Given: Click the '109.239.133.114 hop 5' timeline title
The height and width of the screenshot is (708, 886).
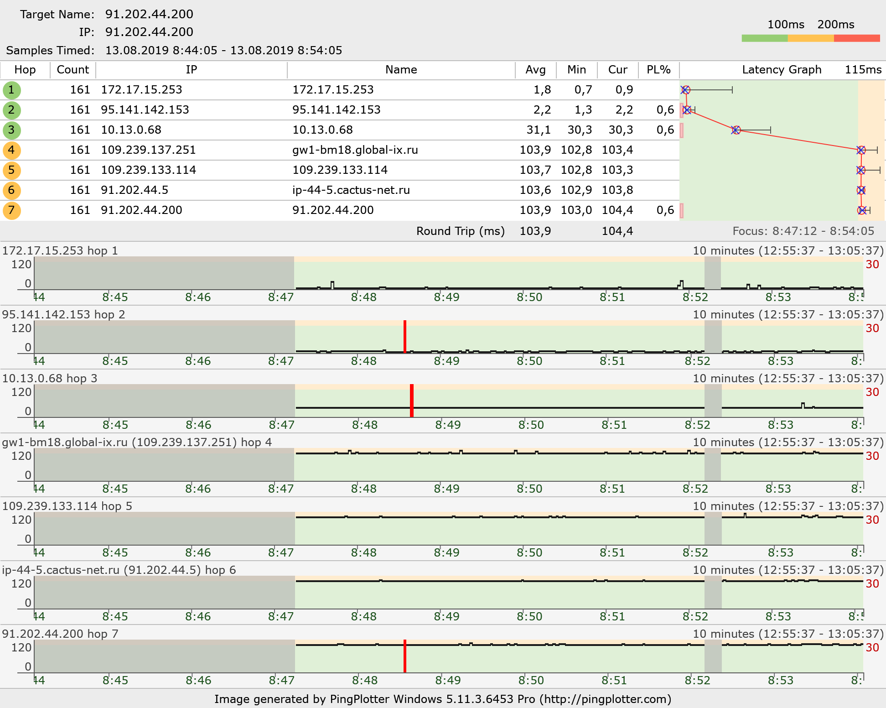Looking at the screenshot, I should [x=67, y=506].
